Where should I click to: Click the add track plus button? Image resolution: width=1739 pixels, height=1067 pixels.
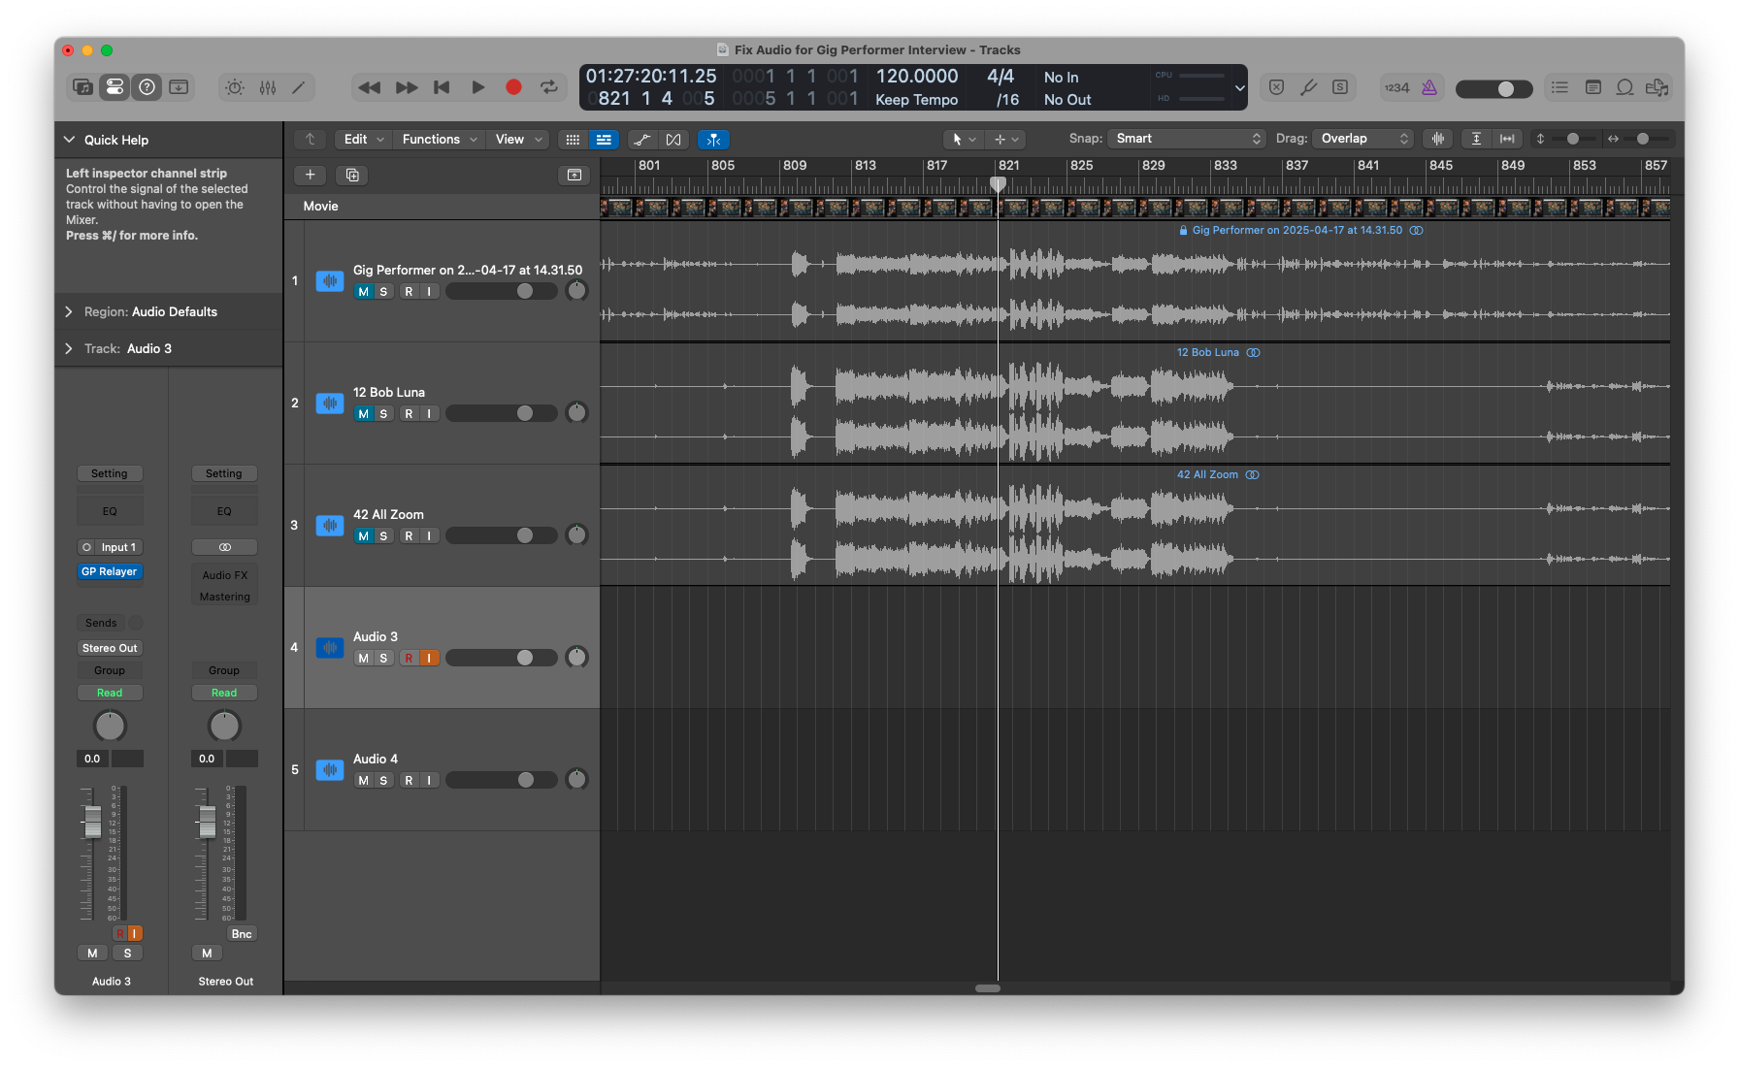click(310, 175)
